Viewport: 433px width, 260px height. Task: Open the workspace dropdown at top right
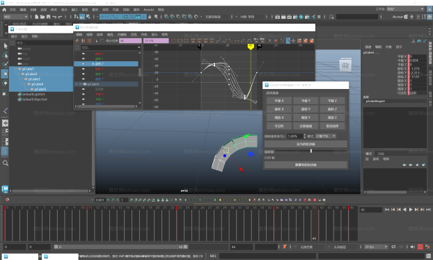tap(405, 9)
